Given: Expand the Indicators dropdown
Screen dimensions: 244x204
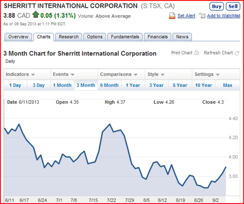Looking at the screenshot, I should (x=27, y=74).
